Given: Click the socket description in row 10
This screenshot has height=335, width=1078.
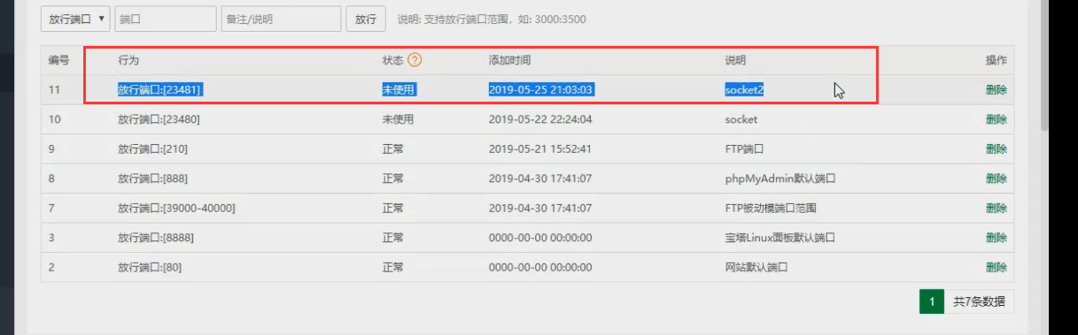Looking at the screenshot, I should (x=741, y=118).
